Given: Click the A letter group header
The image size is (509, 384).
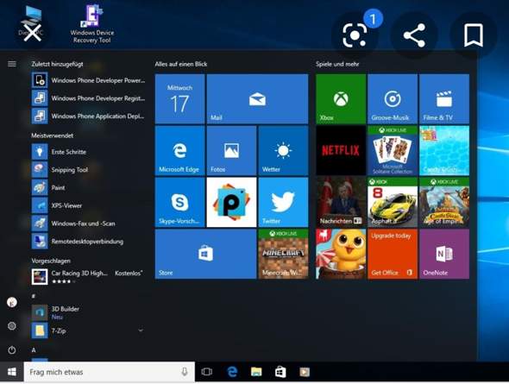Looking at the screenshot, I should click(x=34, y=350).
